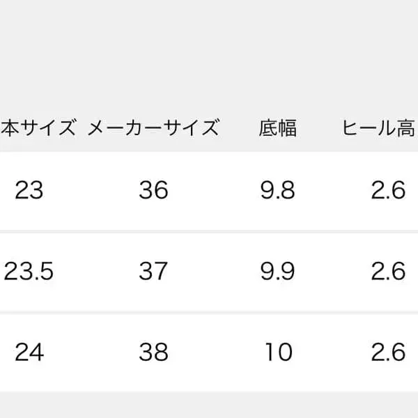Select maker size 37 cell
Image resolution: width=418 pixels, height=418 pixels.
[153, 271]
